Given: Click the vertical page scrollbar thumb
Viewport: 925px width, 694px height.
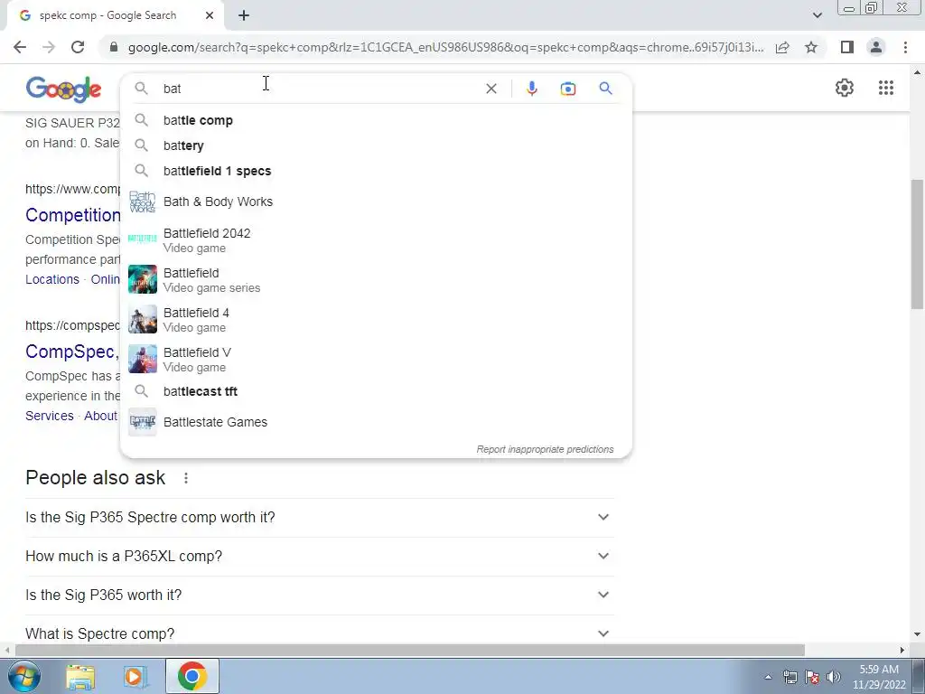Looking at the screenshot, I should pos(917,243).
